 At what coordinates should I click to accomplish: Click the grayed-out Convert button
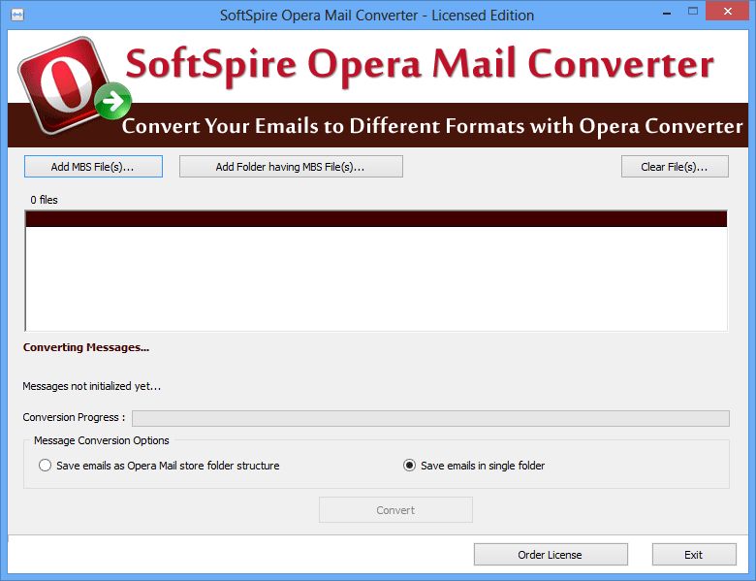tap(395, 510)
